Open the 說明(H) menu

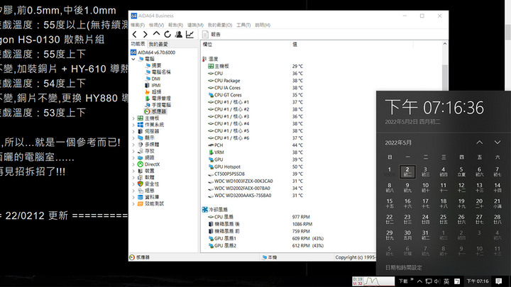(x=263, y=25)
